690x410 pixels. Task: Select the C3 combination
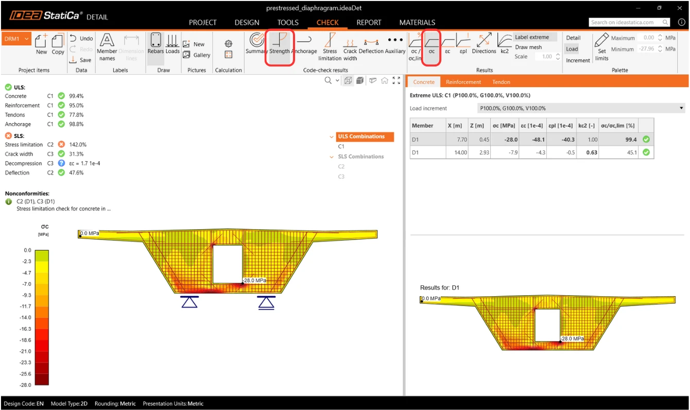(x=341, y=177)
